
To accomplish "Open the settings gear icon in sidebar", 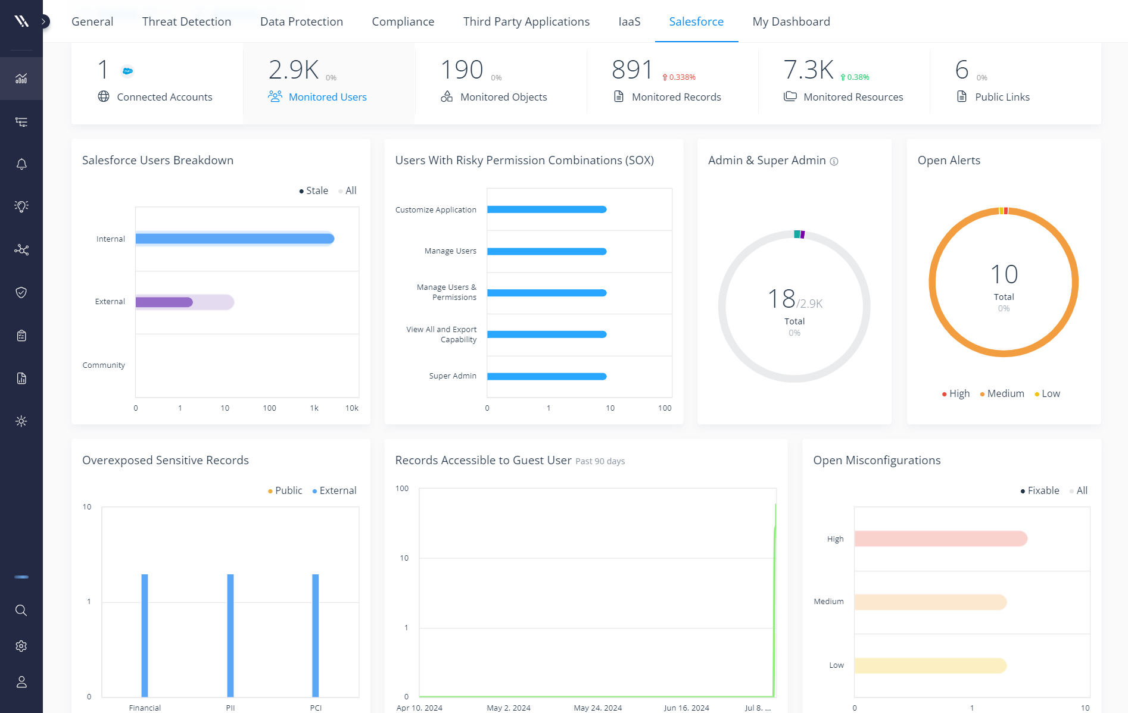I will pos(21,646).
